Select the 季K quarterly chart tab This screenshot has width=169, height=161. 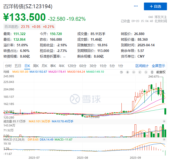coord(53,66)
